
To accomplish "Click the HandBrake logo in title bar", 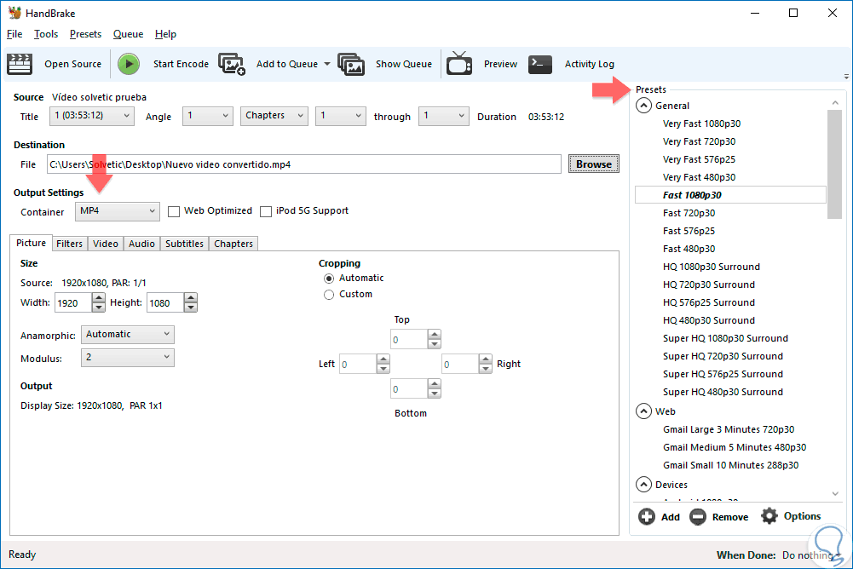I will click(14, 13).
